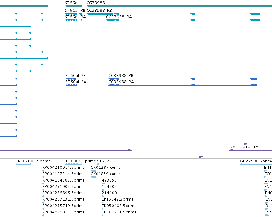Viewport: 272px width, 217px height.
Task: Select the CG33988 gene bar glyph
Action: point(179,6)
